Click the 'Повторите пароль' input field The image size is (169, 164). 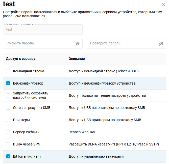pyautogui.click(x=123, y=43)
